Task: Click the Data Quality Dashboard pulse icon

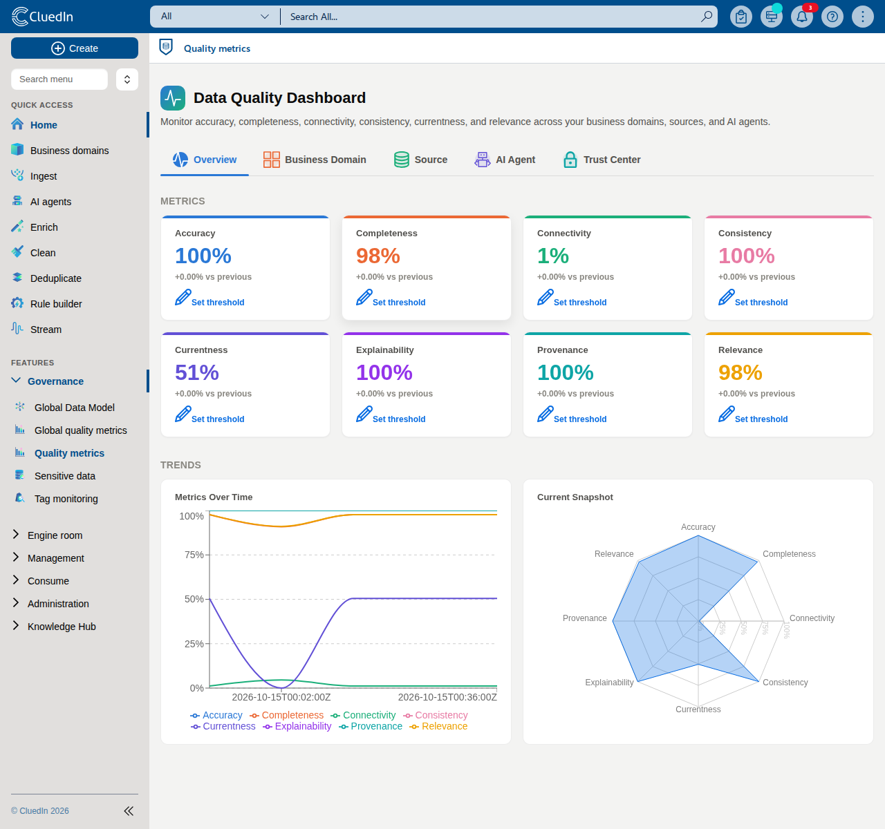Action: point(173,98)
